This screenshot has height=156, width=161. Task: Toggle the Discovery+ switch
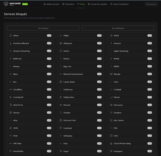pos(150,105)
